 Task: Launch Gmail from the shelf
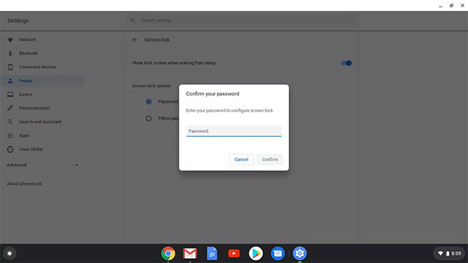190,254
